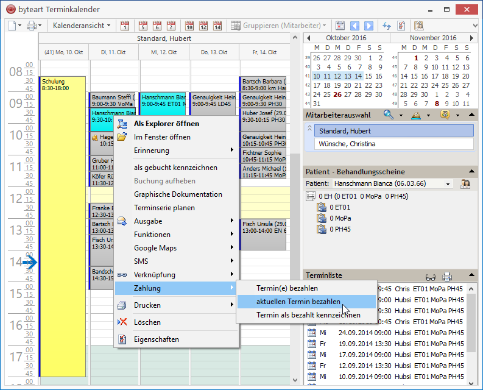The width and height of the screenshot is (483, 390).
Task: Choose 'Termin als bezahlt kennzeichnen' submenu entry
Action: (308, 315)
